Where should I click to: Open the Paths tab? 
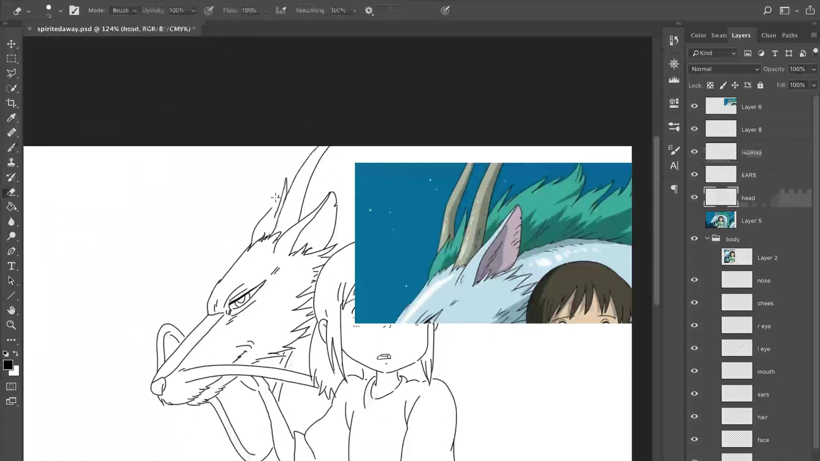tap(790, 35)
